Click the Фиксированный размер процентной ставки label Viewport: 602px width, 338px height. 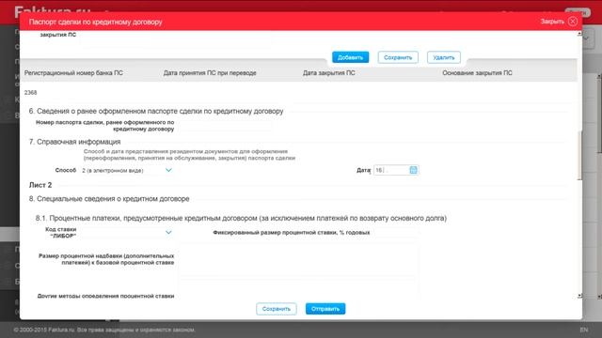[291, 232]
